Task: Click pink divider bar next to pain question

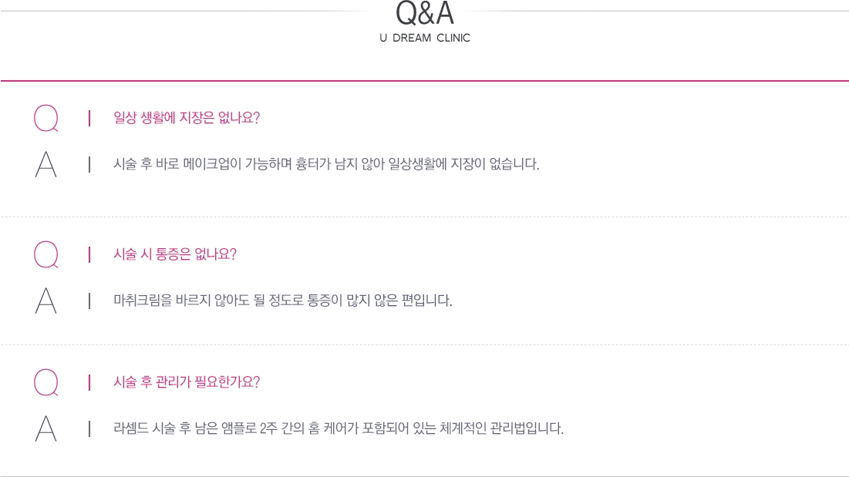Action: pyautogui.click(x=89, y=255)
